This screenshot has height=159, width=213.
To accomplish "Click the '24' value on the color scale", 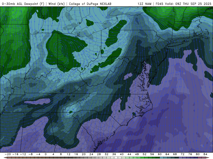I will click(91, 154).
